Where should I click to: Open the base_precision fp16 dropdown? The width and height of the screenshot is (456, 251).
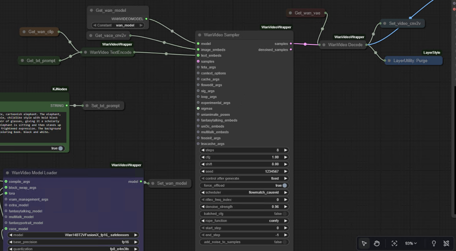[73, 242]
